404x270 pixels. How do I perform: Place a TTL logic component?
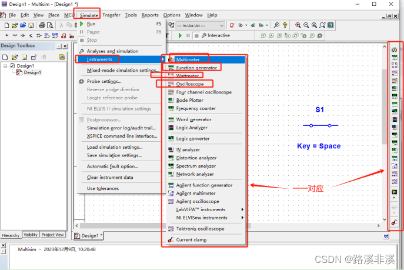click(47, 35)
